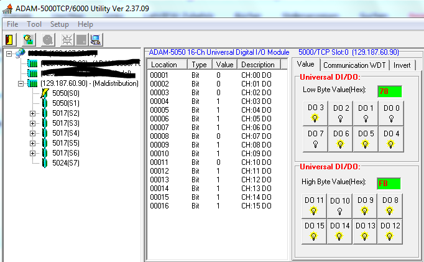This screenshot has height=262, width=424.
Task: Toggle the DO 12 output
Action: (390, 232)
